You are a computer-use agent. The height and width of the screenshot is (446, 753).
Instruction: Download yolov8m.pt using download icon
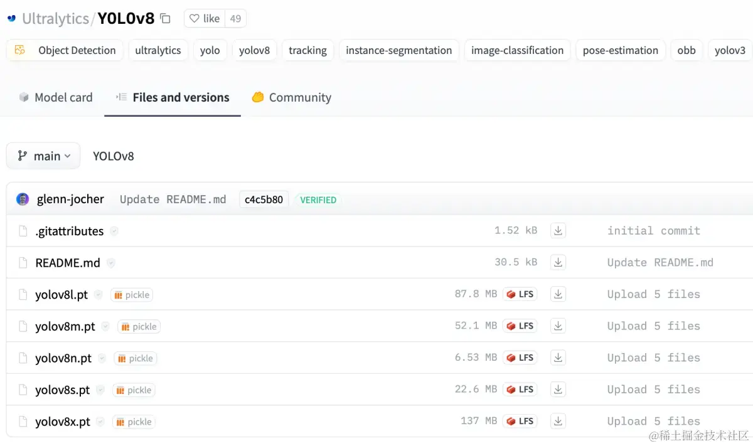click(558, 326)
